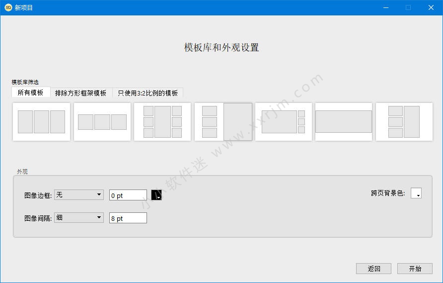Viewport: 443px width, 283px height.
Task: Switch to 只使用3:2比例的模板 tab
Action: click(148, 93)
